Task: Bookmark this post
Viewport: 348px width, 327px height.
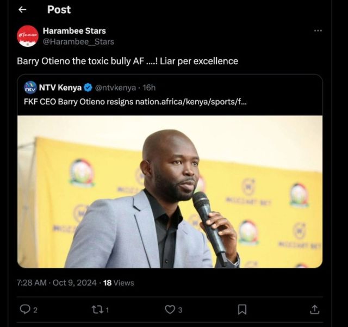Action: pos(242,310)
